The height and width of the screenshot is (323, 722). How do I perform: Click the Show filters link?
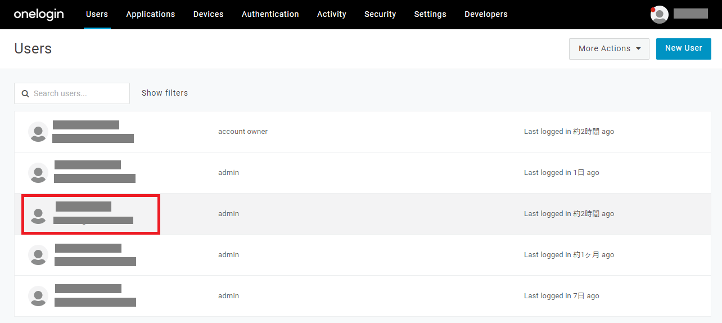165,93
